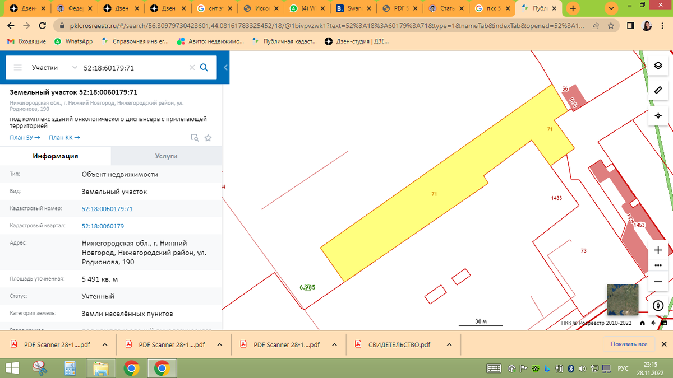Open the План ЗУ link
673x378 pixels.
click(25, 138)
